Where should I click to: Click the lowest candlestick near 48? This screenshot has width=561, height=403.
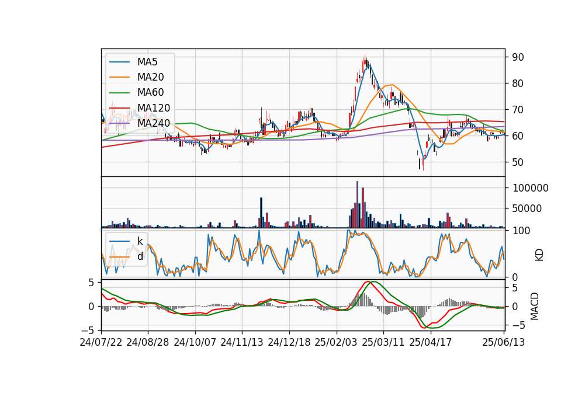(423, 164)
